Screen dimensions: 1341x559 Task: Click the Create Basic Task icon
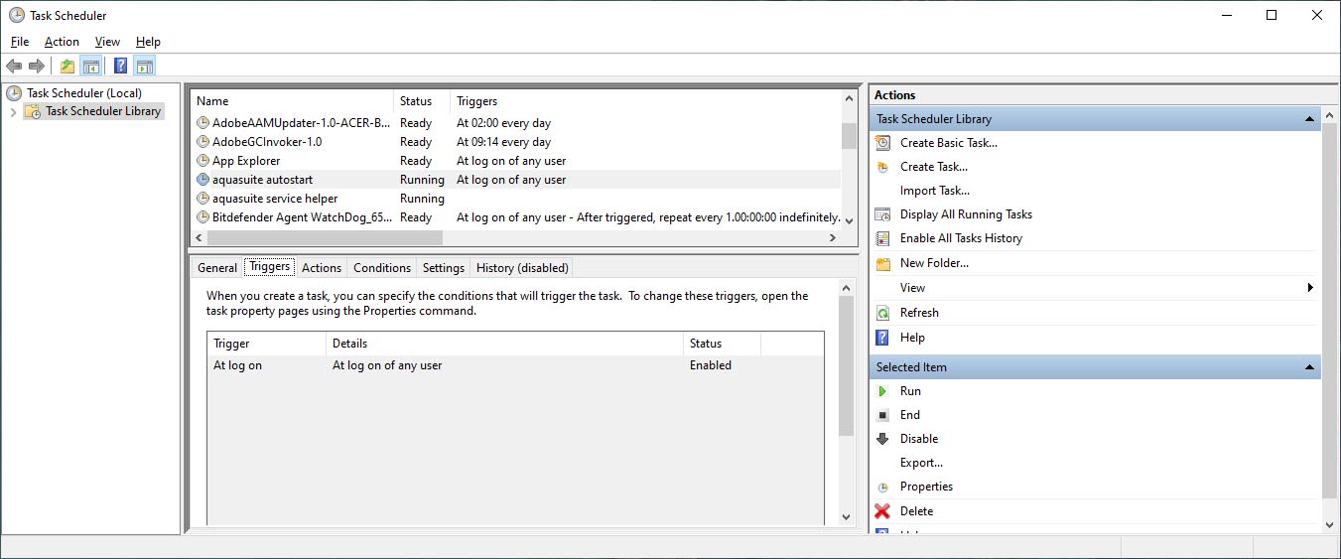click(882, 143)
